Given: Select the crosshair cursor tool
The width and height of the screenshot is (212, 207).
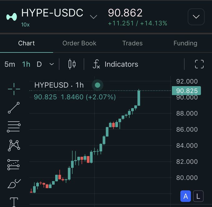Looking at the screenshot, I should (14, 89).
